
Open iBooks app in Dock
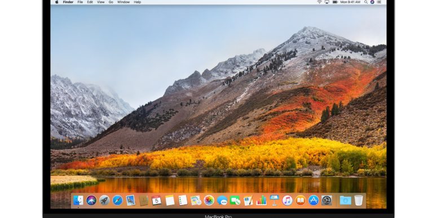[x=301, y=200]
